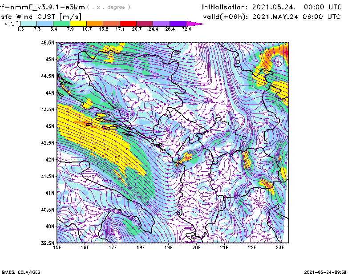Click the 40.5N latitude label
Viewport: 356px width, 275px height.
click(48, 210)
